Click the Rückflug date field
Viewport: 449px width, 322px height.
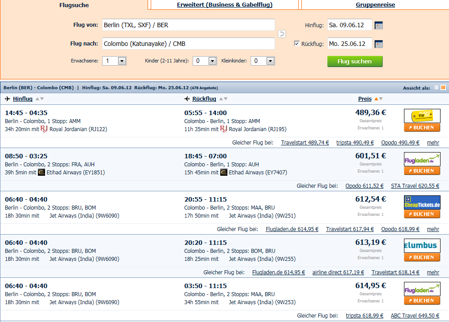(x=350, y=44)
